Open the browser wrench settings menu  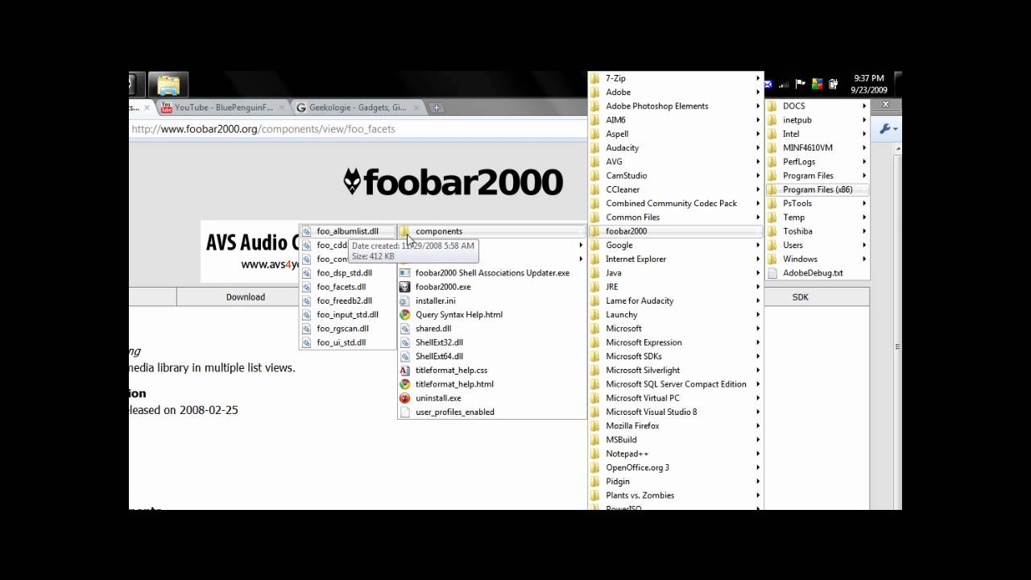coord(888,129)
